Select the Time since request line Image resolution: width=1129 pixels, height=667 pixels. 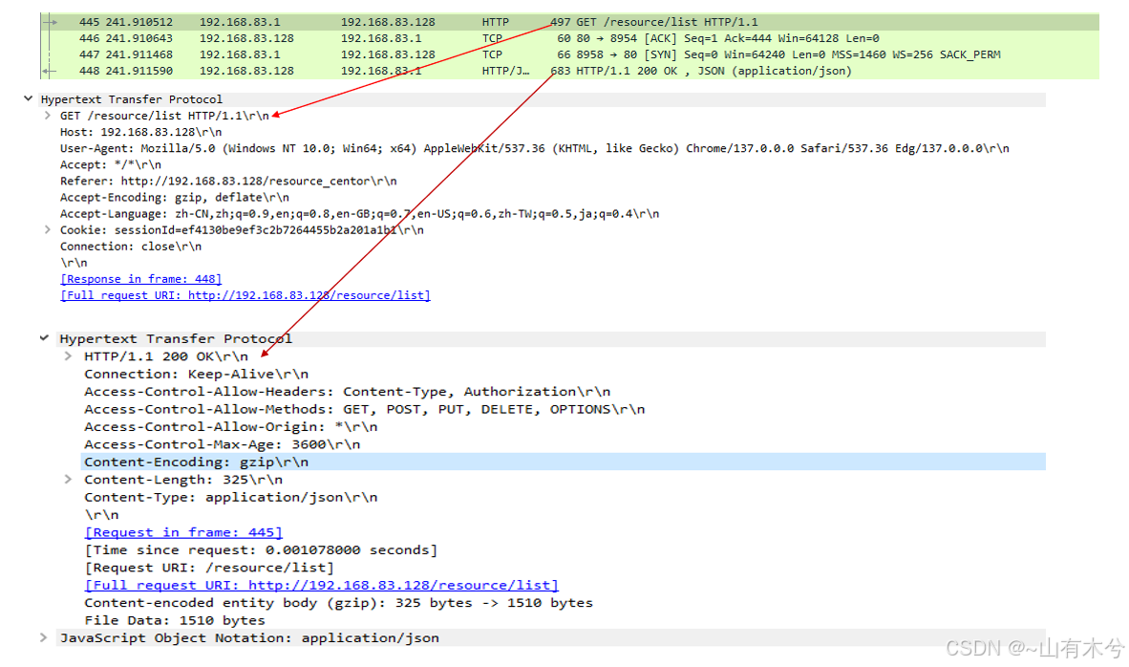coord(261,549)
